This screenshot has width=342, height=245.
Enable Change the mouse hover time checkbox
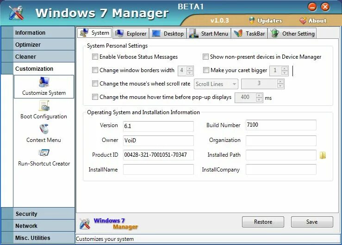tap(95, 97)
